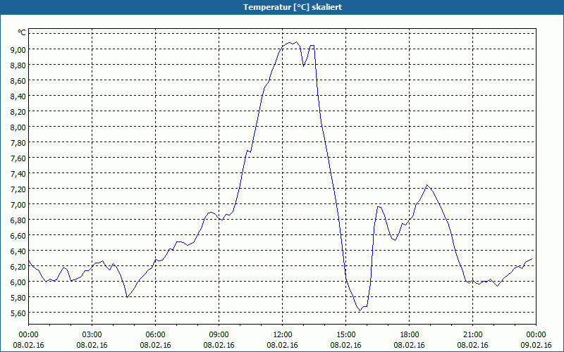Screen dimensions: 564x352
Task: Pick the 8,00 y-axis label
Action: pyautogui.click(x=18, y=127)
